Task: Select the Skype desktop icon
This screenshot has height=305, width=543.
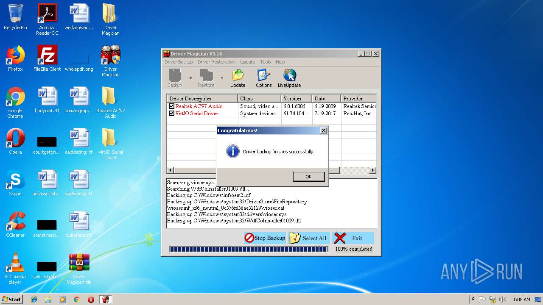Action: coord(15,183)
